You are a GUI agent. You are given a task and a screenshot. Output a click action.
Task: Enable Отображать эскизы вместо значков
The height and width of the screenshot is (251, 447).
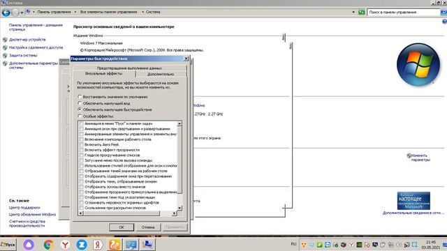point(81,187)
